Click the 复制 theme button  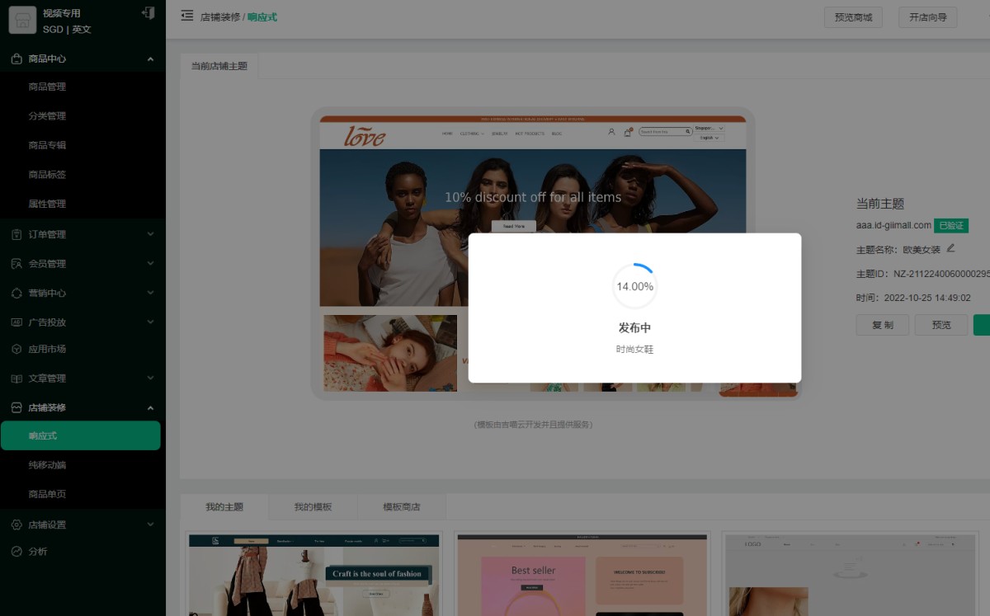tap(882, 325)
